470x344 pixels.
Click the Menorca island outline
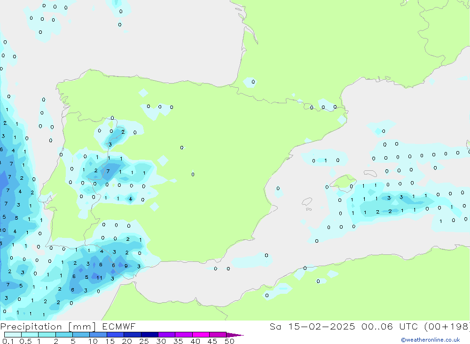370,173
